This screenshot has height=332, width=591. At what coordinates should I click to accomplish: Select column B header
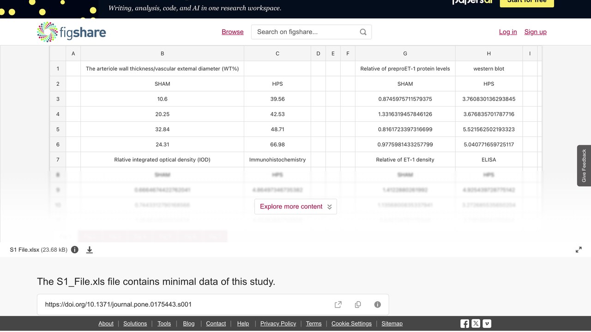163,53
